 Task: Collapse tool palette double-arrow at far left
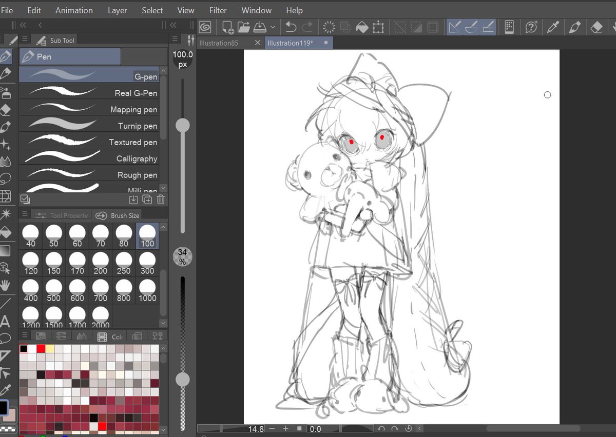click(23, 25)
